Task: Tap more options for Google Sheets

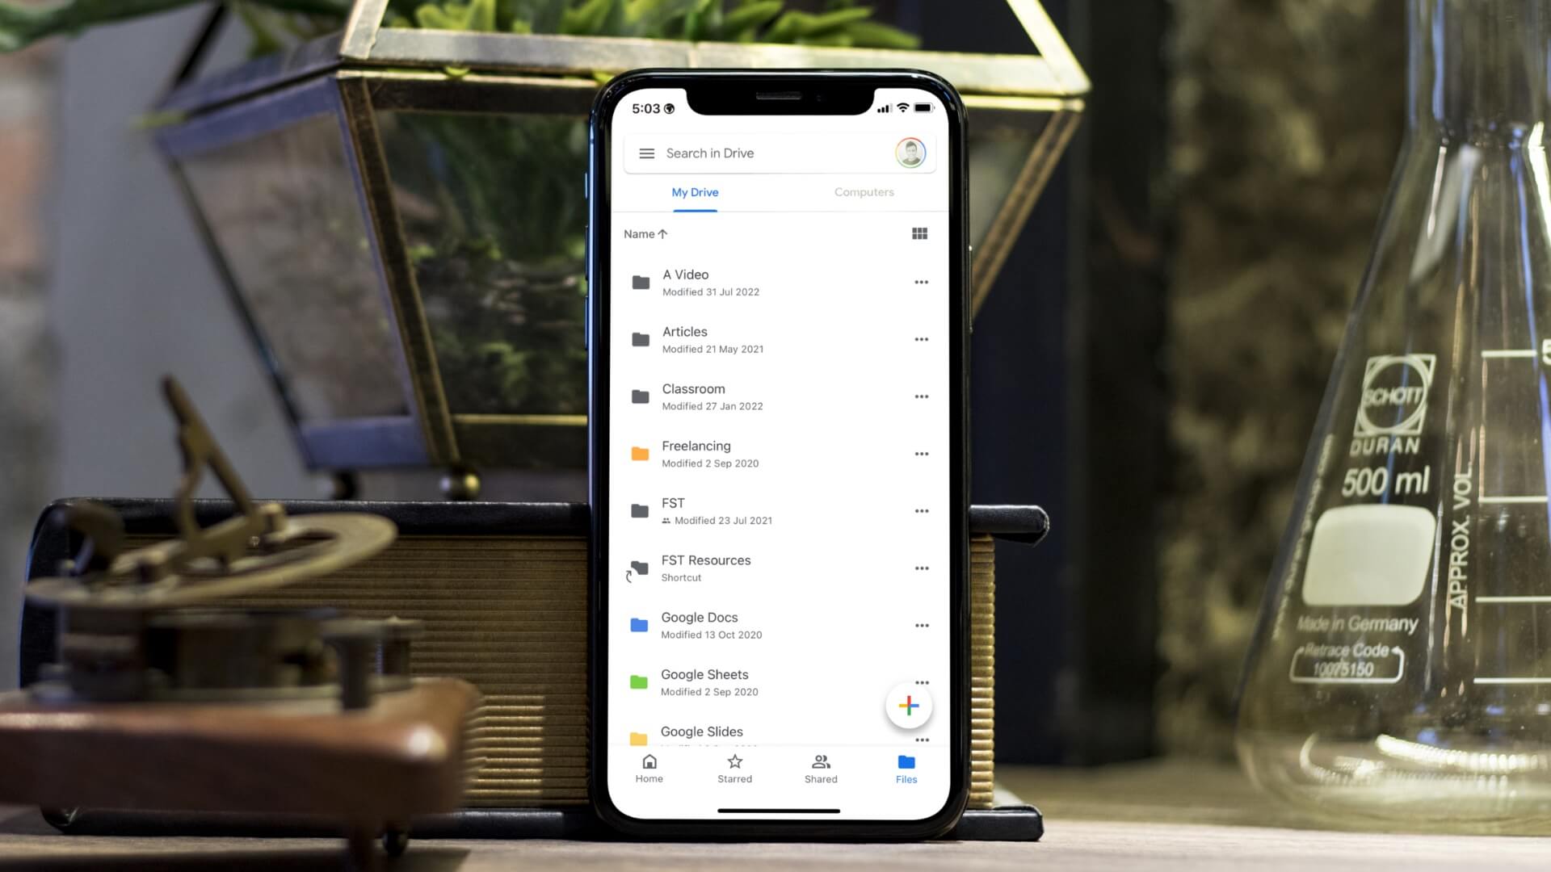Action: [x=919, y=681]
